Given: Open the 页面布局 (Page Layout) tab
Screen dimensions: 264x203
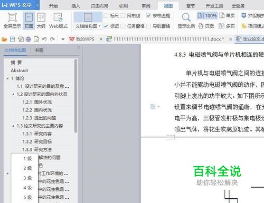Looking at the screenshot, I should [99, 6].
